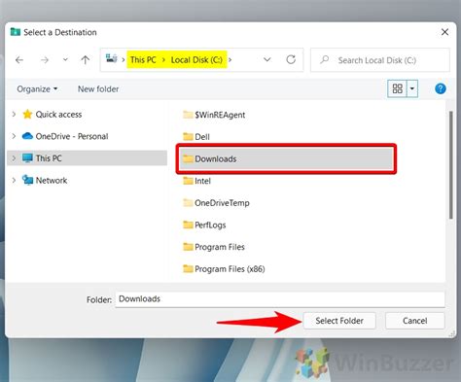Click the vertical scrollbar of file list

pos(451,165)
